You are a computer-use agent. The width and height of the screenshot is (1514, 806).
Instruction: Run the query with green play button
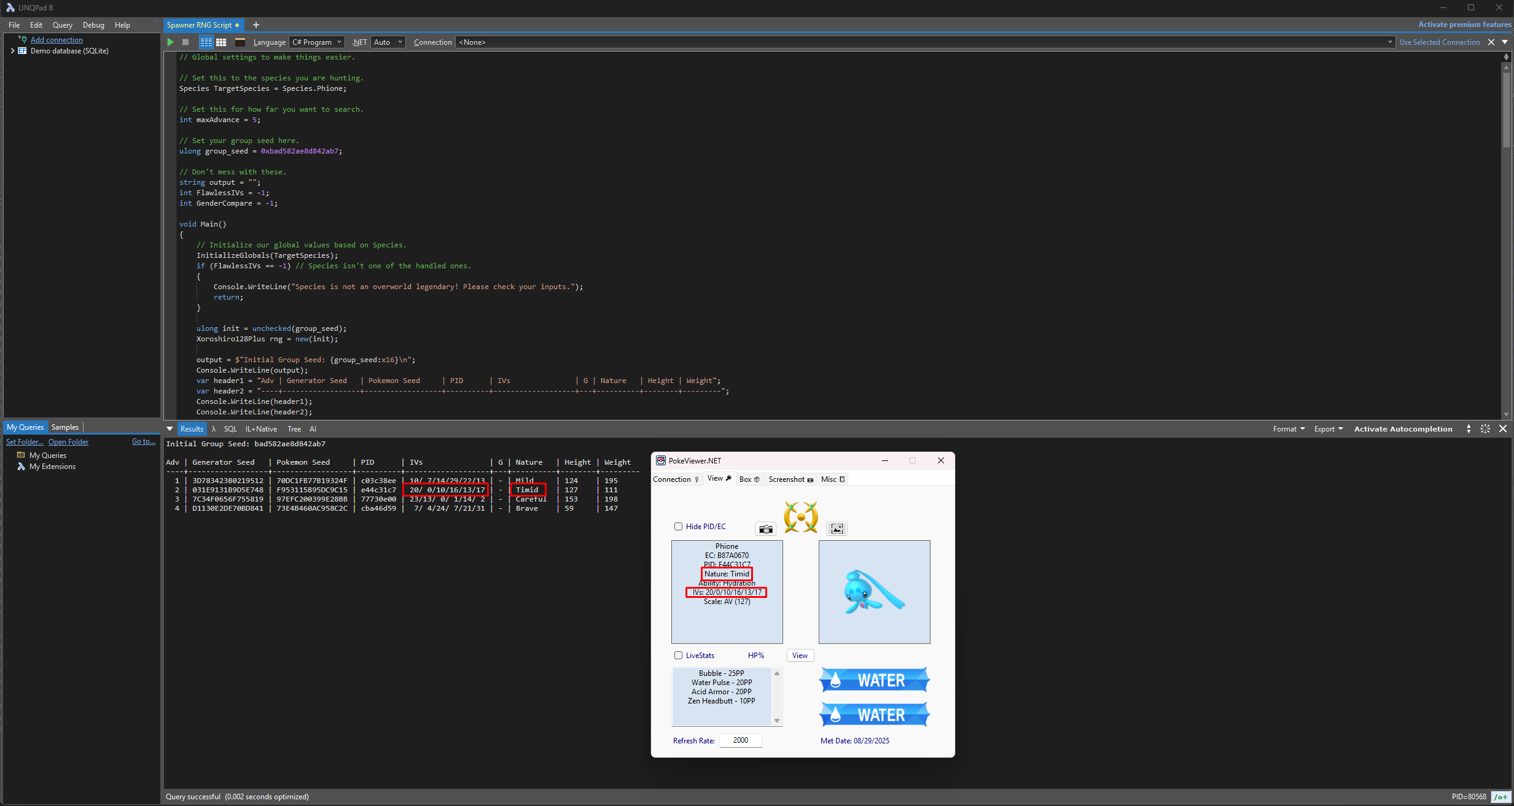(171, 42)
